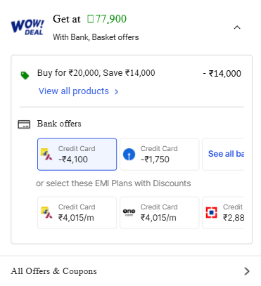This screenshot has width=261, height=286.
Task: Select SBI Credit Card -₹1,750 offer
Action: coord(159,155)
